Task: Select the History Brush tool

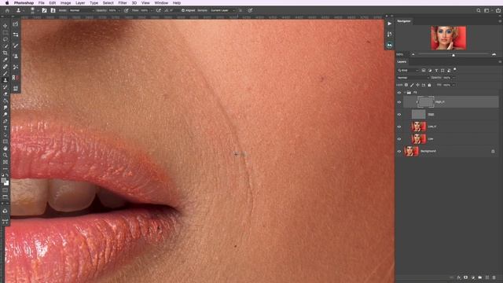Action: point(6,87)
